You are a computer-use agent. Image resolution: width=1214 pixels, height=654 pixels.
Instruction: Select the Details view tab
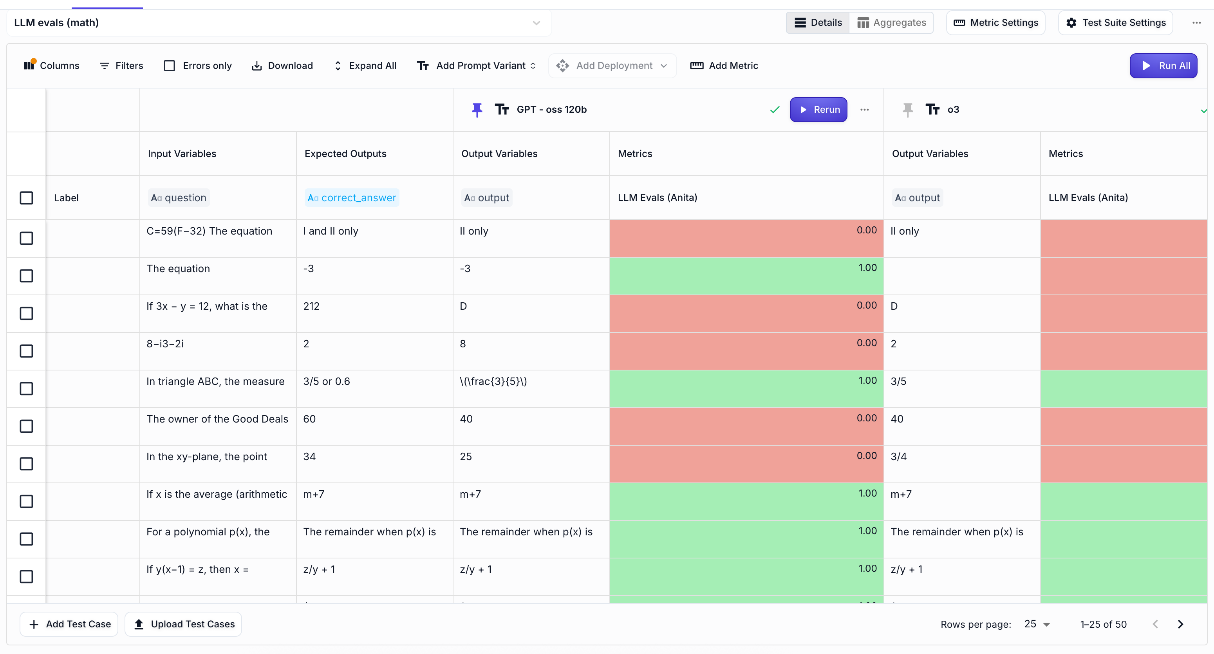[818, 23]
